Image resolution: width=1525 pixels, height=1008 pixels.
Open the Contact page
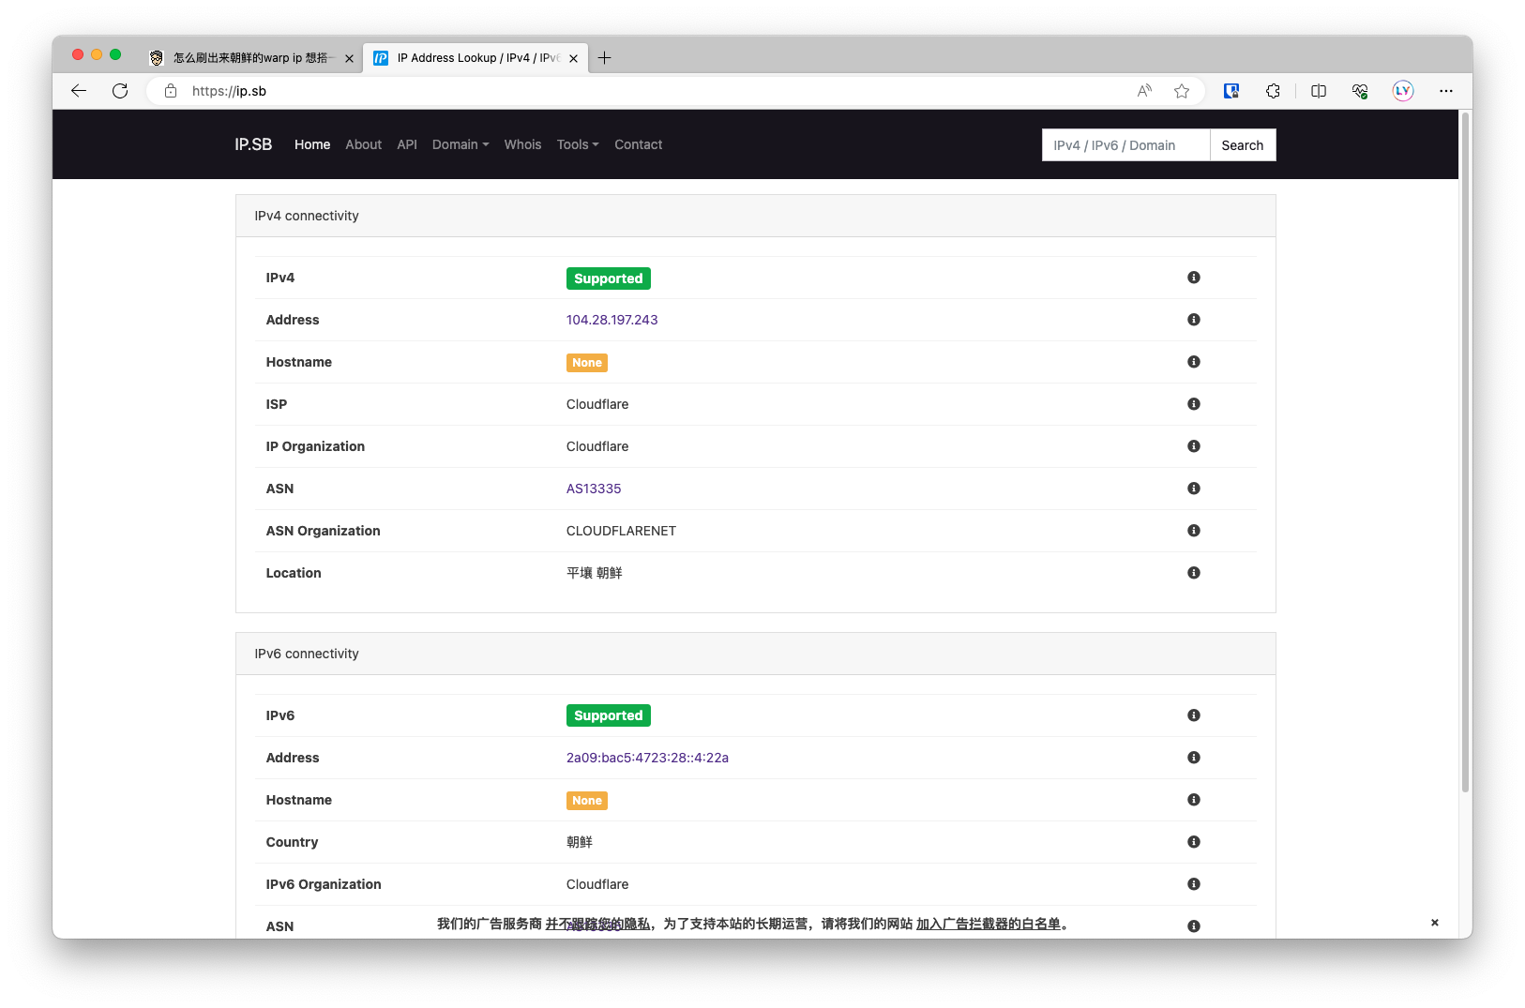coord(639,144)
